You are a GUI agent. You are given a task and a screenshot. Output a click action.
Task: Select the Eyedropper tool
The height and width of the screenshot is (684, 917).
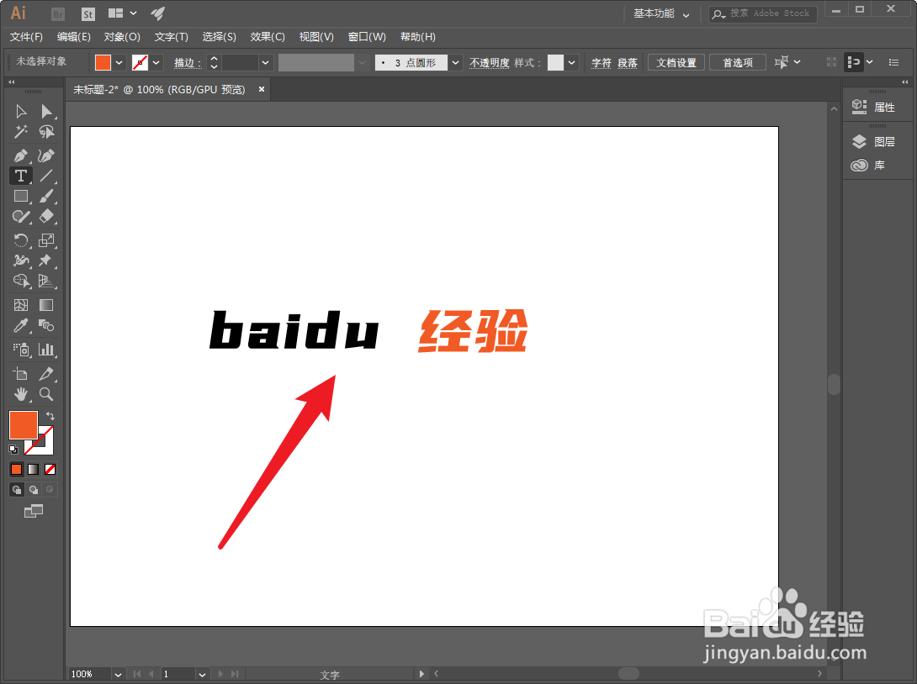21,325
